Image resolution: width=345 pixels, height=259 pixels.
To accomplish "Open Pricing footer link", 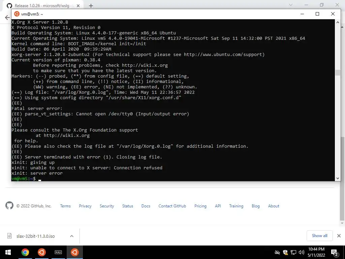I will click(200, 206).
